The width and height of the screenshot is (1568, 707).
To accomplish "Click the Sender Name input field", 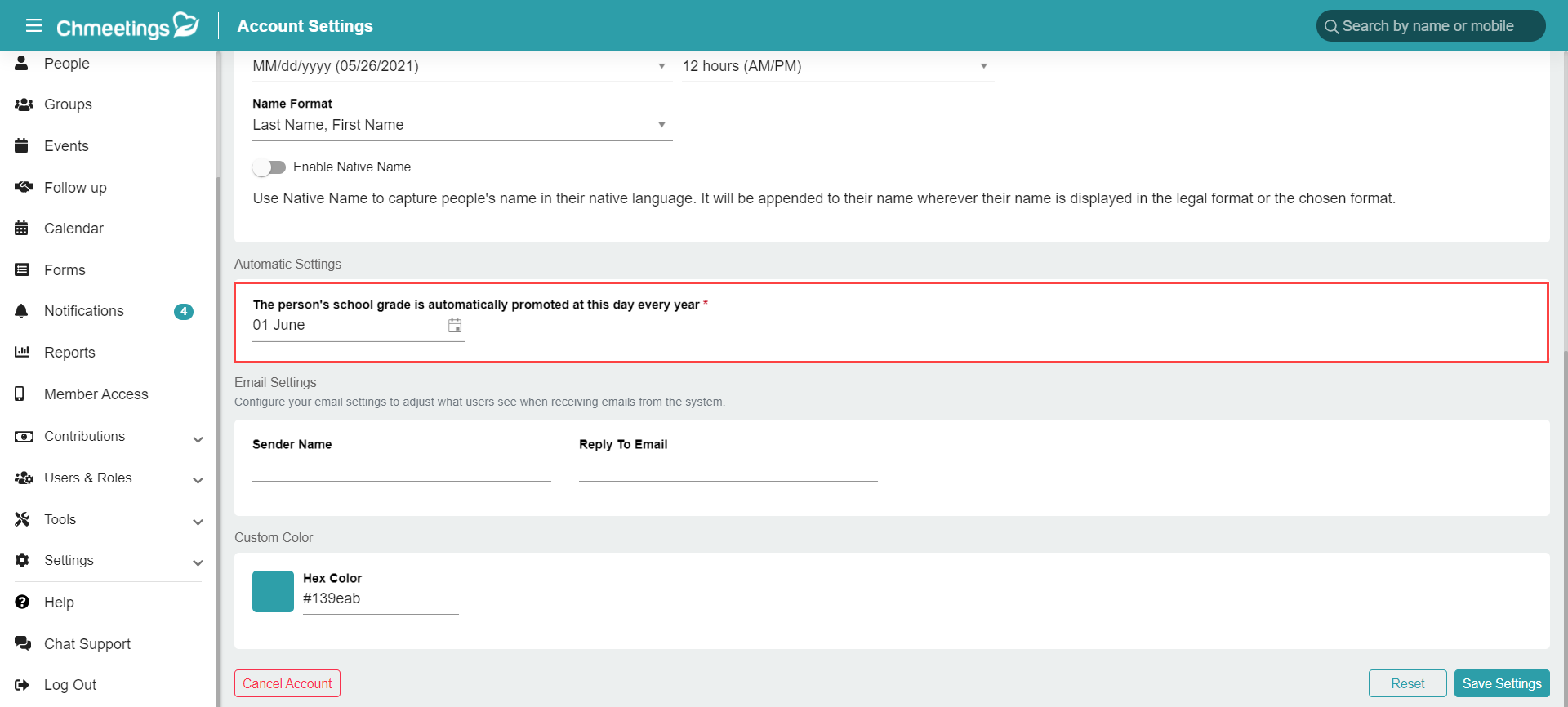I will coord(402,469).
